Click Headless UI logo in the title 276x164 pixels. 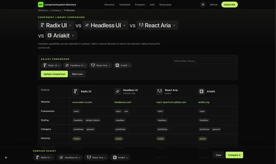(x=87, y=25)
